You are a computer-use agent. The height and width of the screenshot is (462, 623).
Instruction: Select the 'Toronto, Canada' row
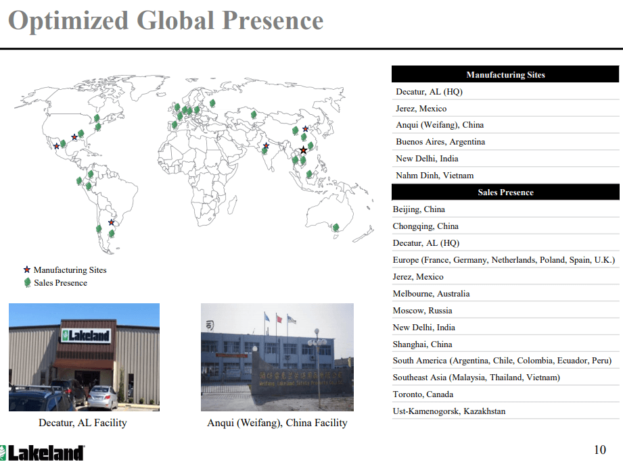[505, 394]
